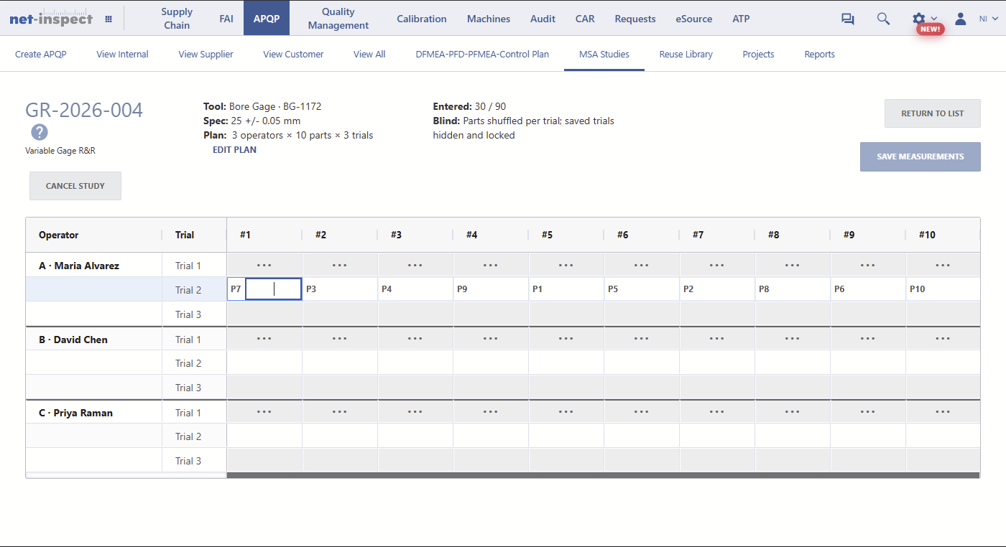The image size is (1006, 547).
Task: Click the Return to List button
Action: 933,113
